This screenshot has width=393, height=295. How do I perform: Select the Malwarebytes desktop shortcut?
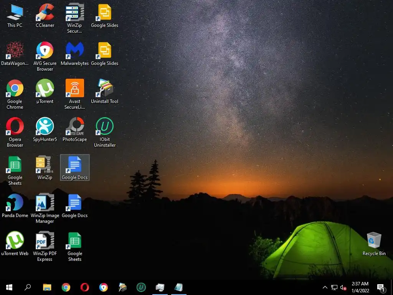[x=74, y=54]
